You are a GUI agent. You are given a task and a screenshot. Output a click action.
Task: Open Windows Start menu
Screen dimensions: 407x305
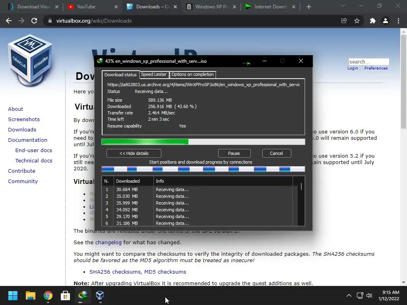point(13,295)
